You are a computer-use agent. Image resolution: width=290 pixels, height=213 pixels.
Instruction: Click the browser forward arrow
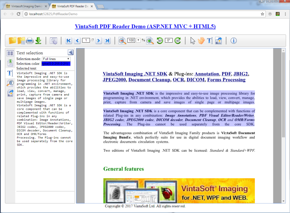[12, 14]
